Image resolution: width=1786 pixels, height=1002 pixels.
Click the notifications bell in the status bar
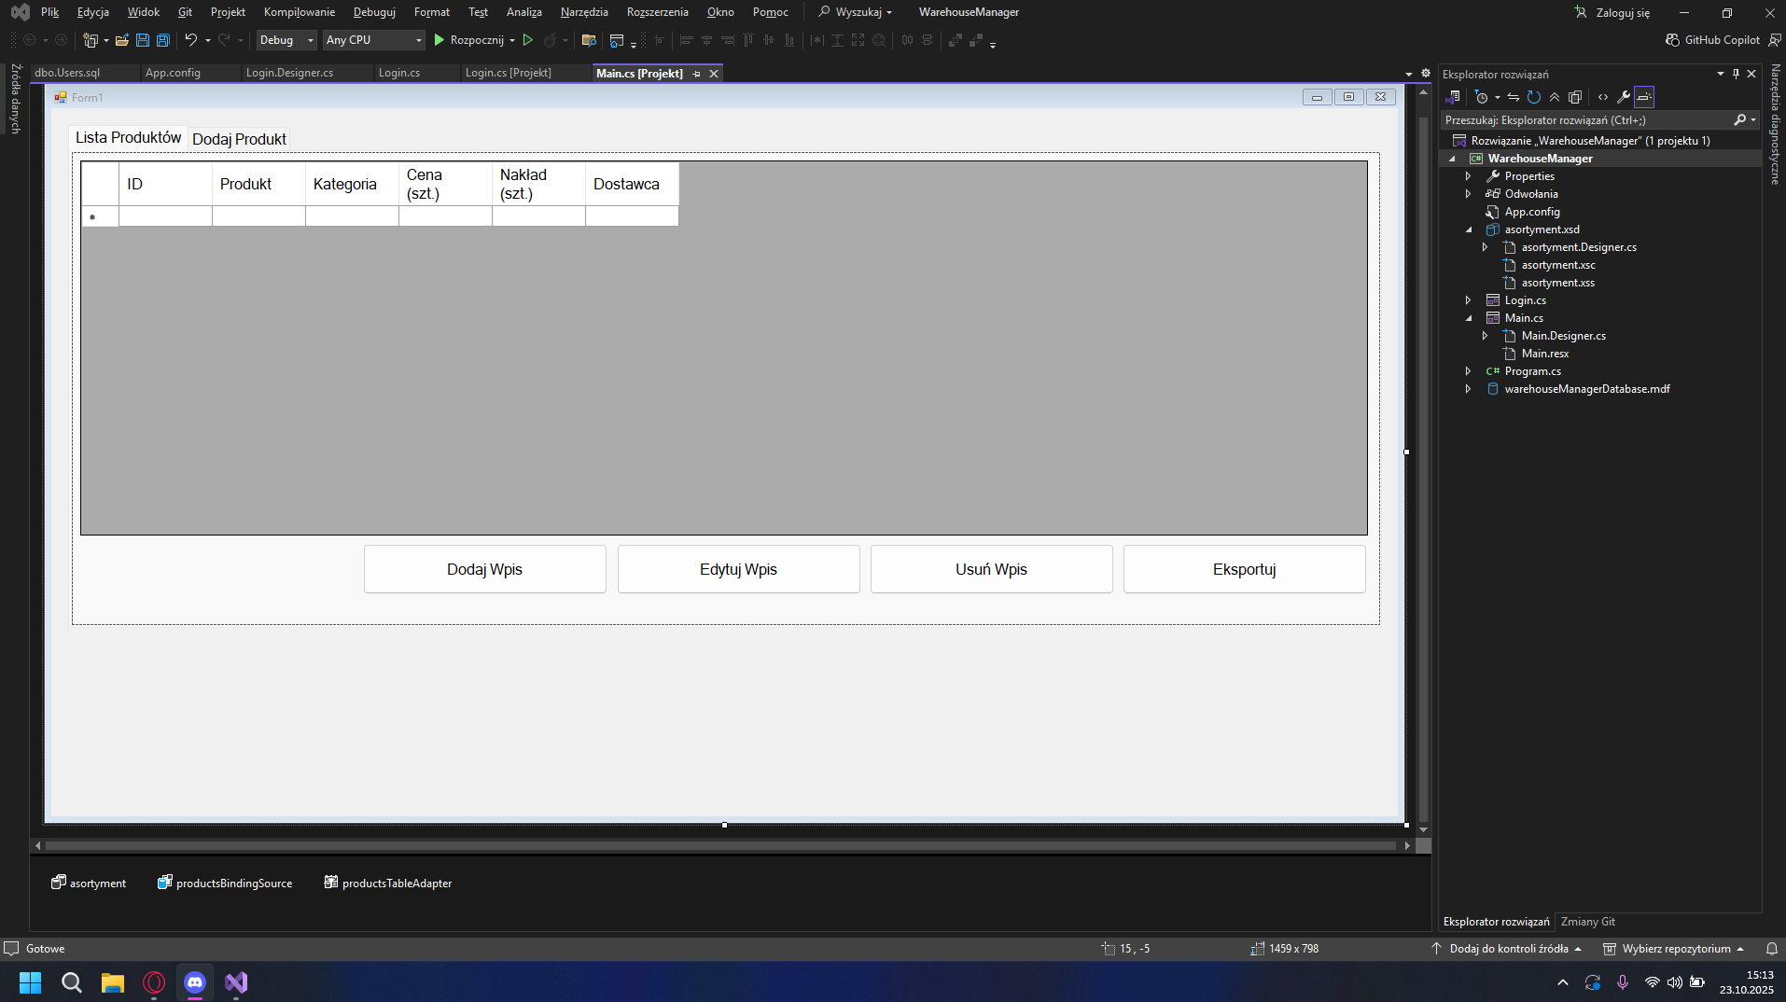pyautogui.click(x=1771, y=949)
